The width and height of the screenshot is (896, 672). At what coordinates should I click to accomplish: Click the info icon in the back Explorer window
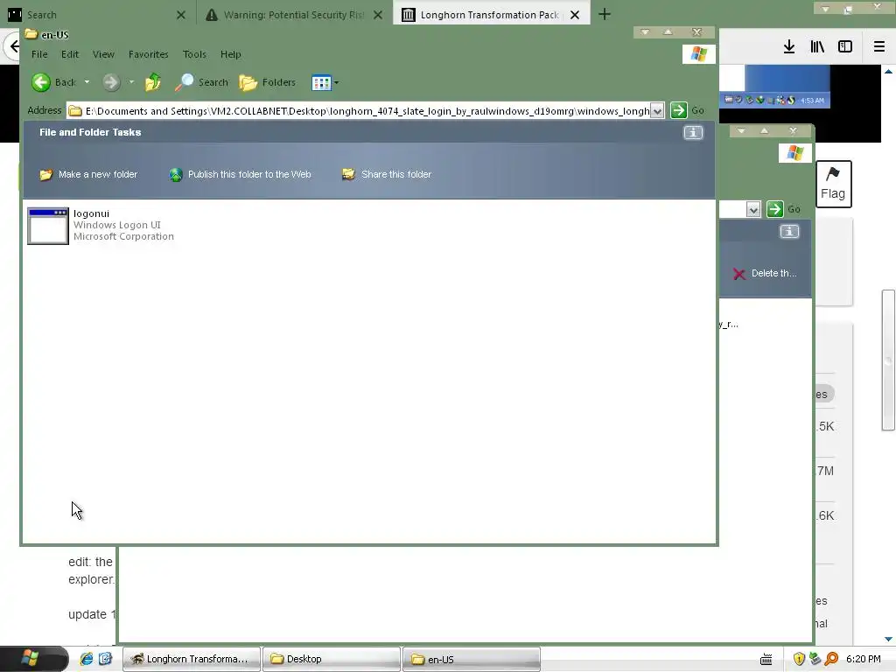point(789,231)
